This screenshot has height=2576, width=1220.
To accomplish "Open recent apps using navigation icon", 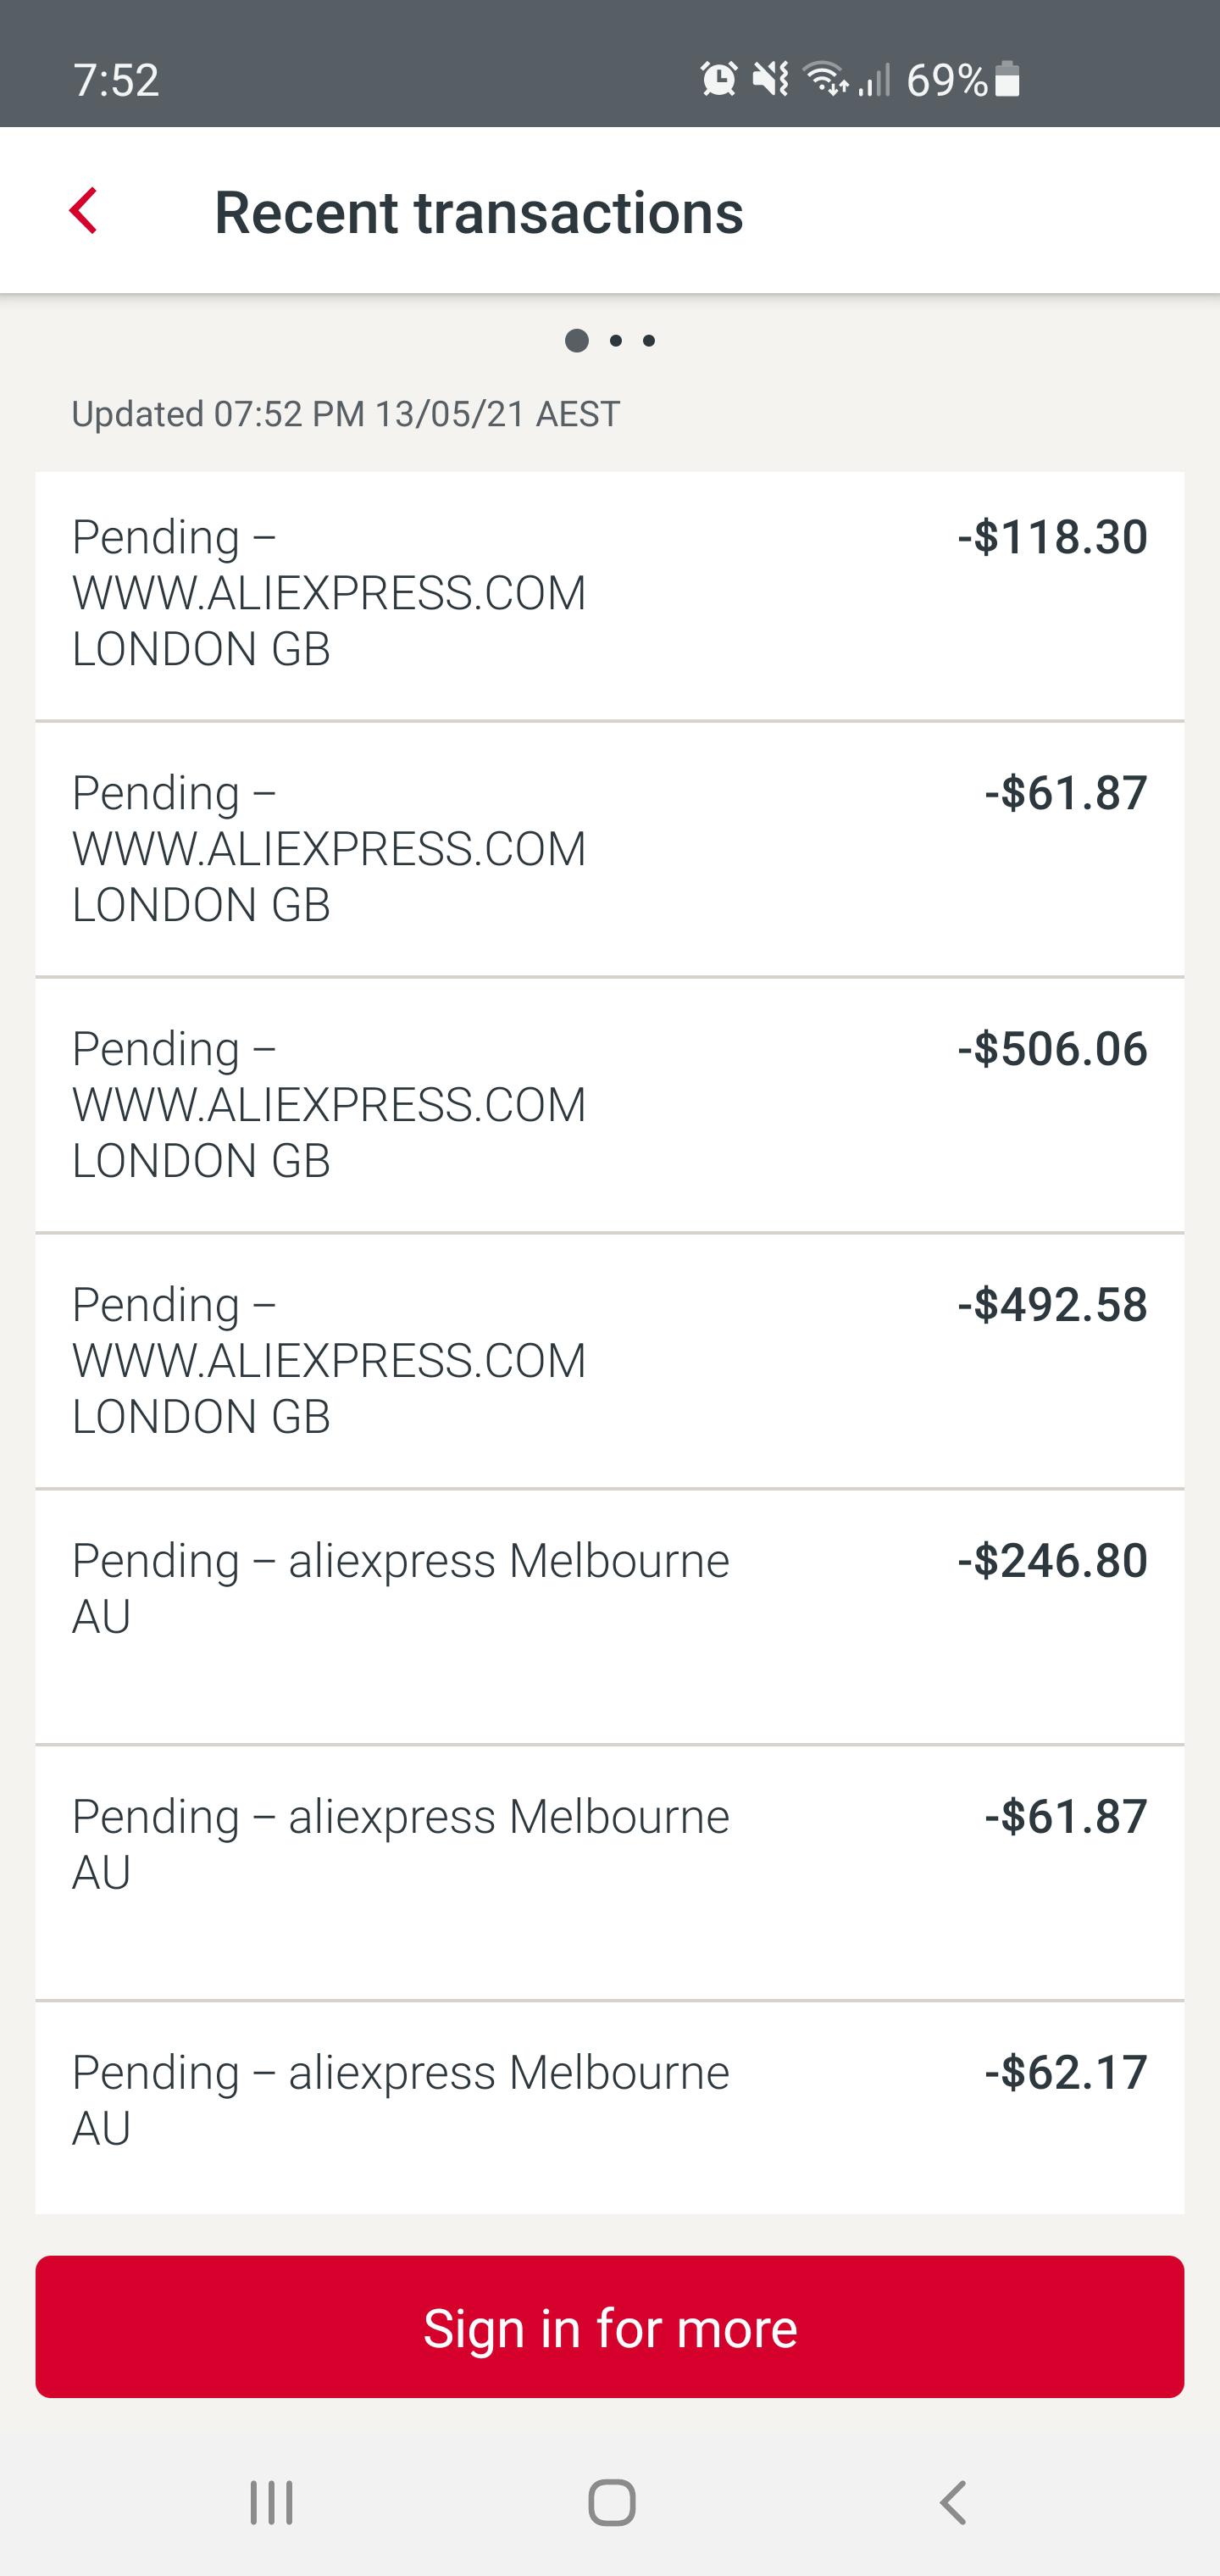I will point(272,2502).
